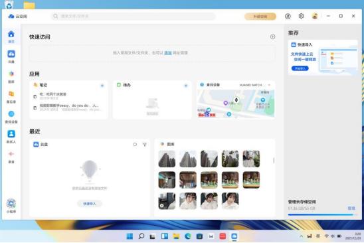The image size is (364, 243).
Task: Open the 图库 gallery in the sidebar
Action: pos(11,77)
